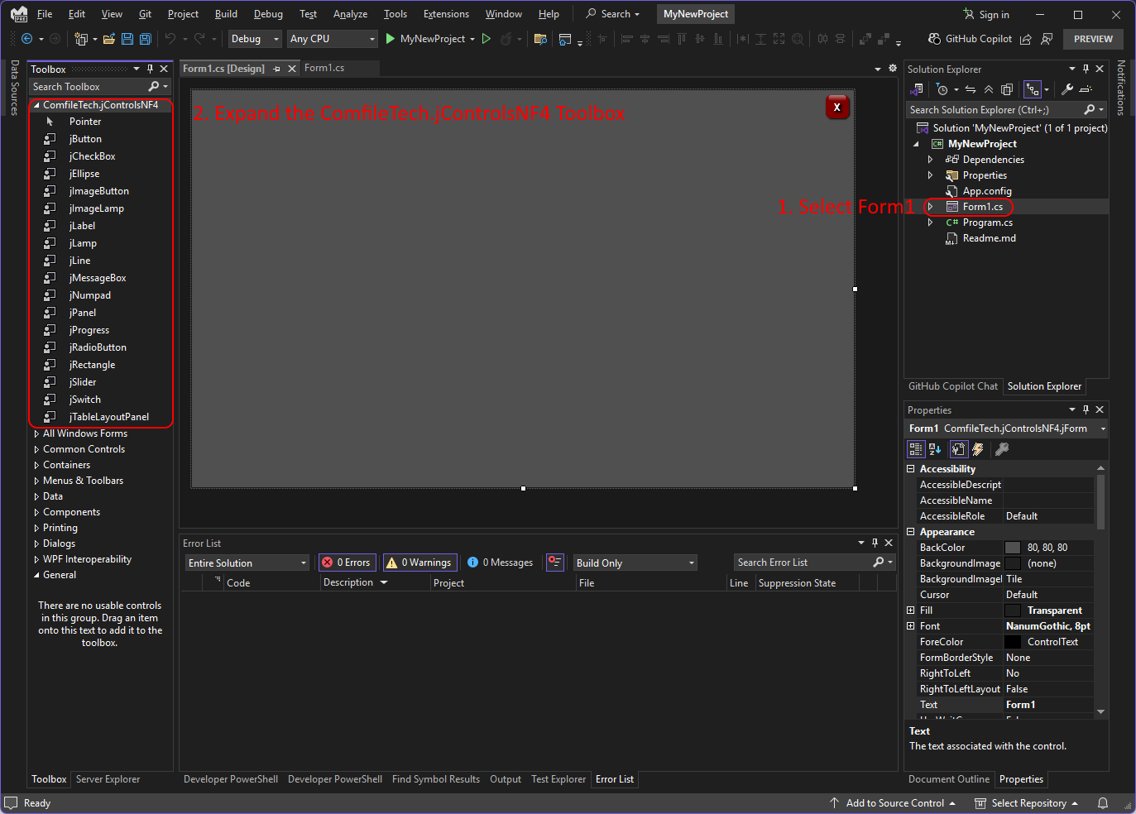Click the Save All toolbar icon
Image resolution: width=1136 pixels, height=814 pixels.
click(146, 39)
